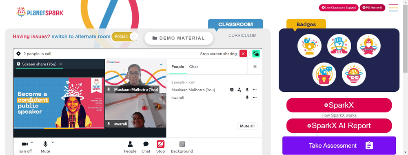Click '2 people in call' header text
Screen dimensions: 408x155
(37, 54)
